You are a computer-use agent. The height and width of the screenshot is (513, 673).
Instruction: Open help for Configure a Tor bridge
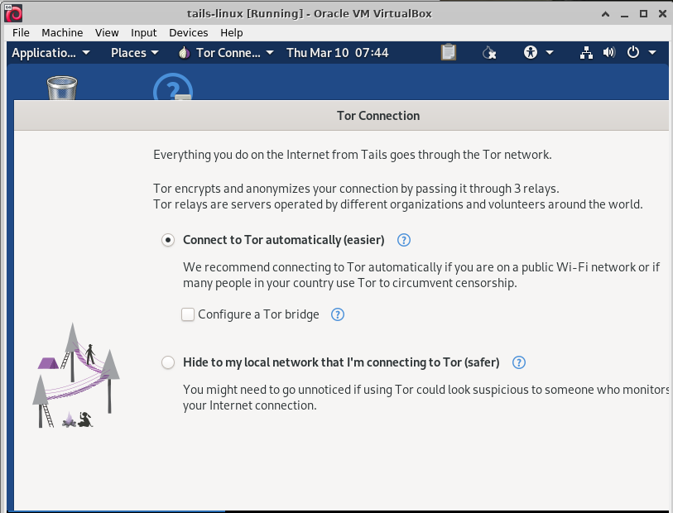[x=338, y=315]
